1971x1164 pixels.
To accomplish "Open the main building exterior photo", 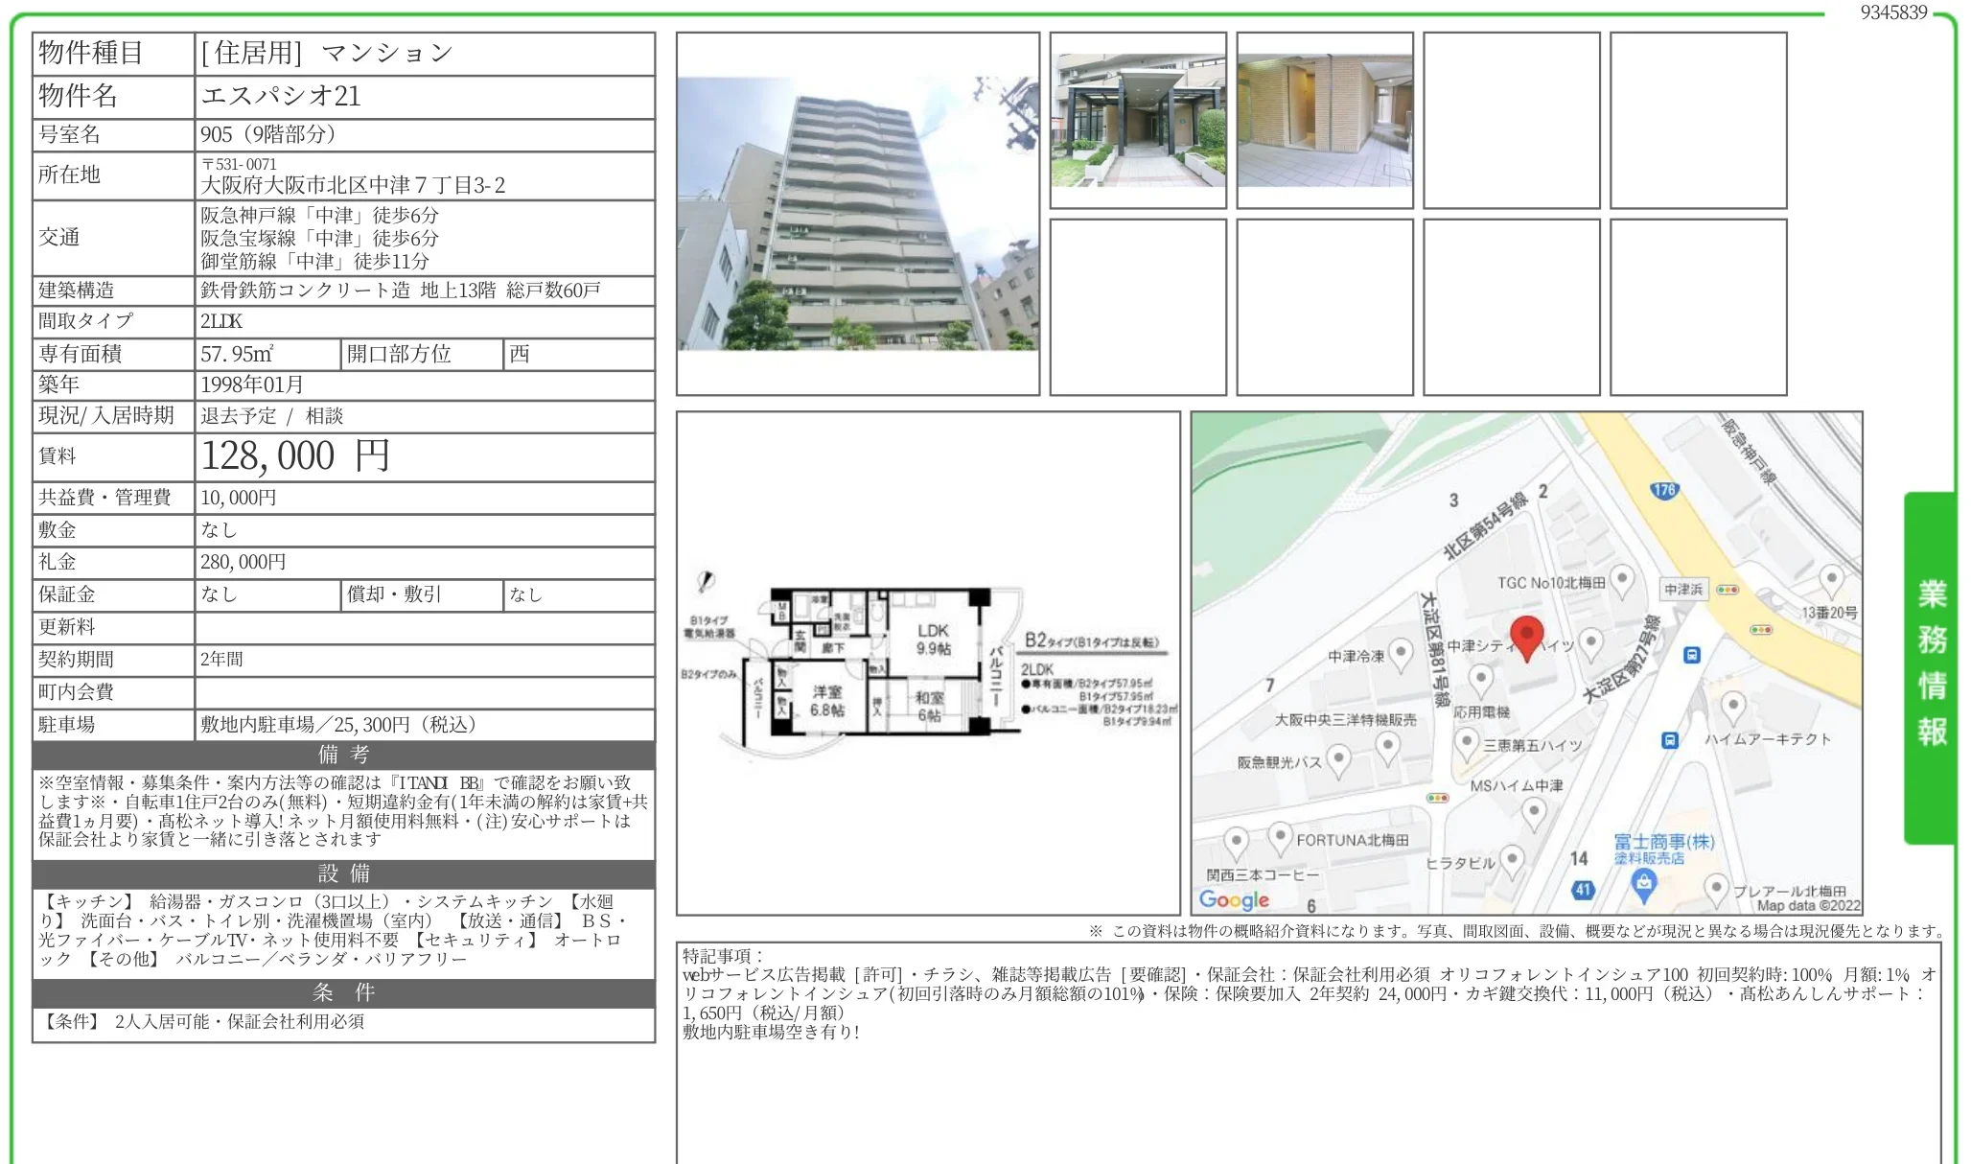I will pyautogui.click(x=857, y=214).
